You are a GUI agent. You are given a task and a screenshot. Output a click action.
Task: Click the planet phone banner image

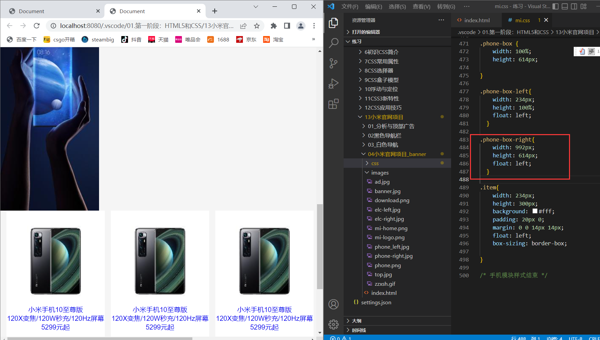tap(50, 129)
